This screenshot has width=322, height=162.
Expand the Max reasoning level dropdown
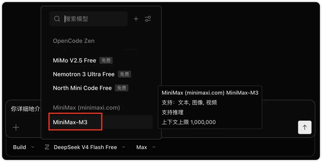pos(146,147)
